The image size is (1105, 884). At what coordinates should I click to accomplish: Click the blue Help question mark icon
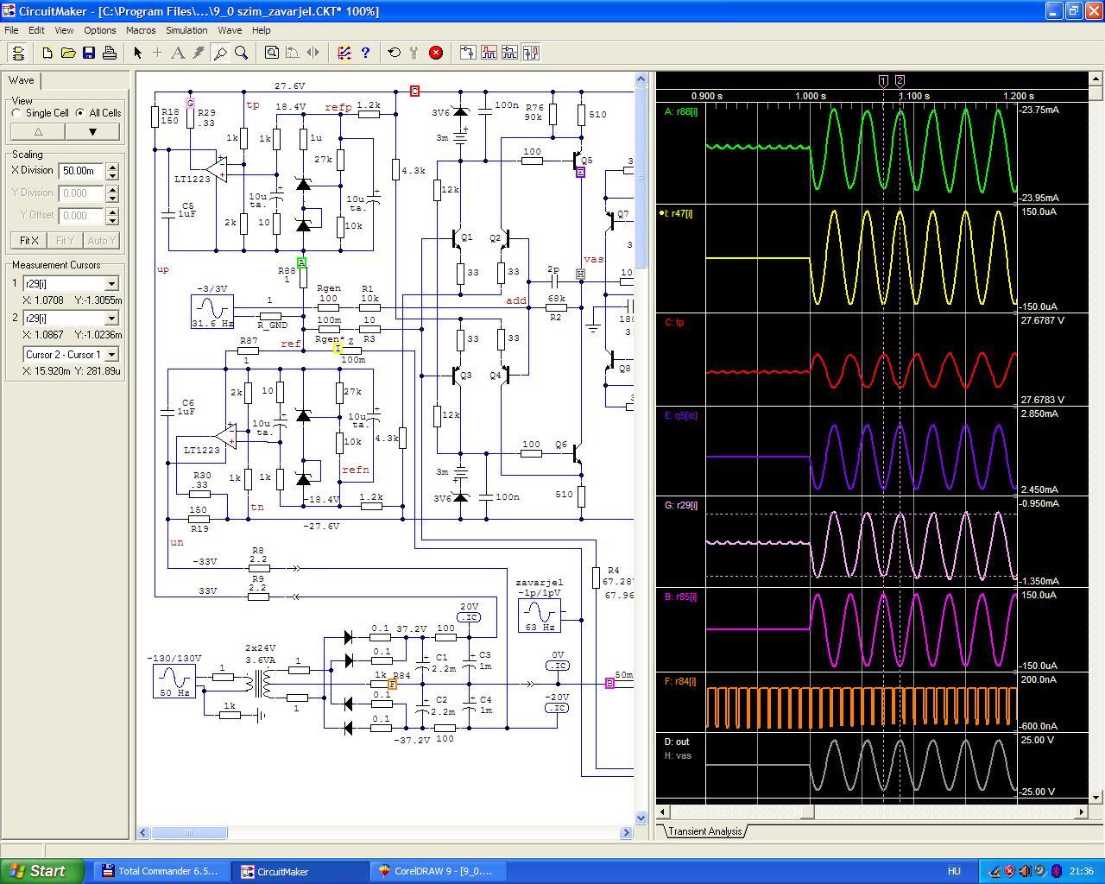(365, 53)
